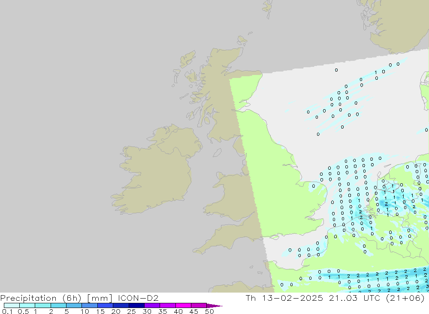Click the 20–25 mm dark navy legend swatch
The image size is (429, 314).
click(121, 305)
